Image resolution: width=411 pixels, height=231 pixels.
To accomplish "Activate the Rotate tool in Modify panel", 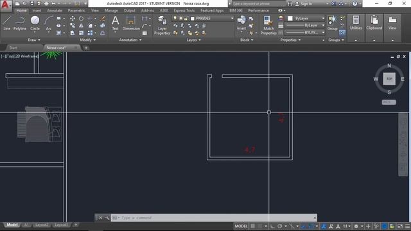I will click(x=82, y=19).
